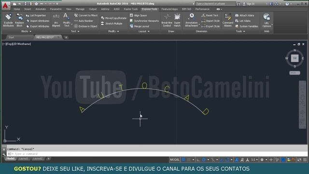Viewport: 309px width, 174px height.
Task: Click the Annotation Attachment tool
Action: tap(191, 20)
